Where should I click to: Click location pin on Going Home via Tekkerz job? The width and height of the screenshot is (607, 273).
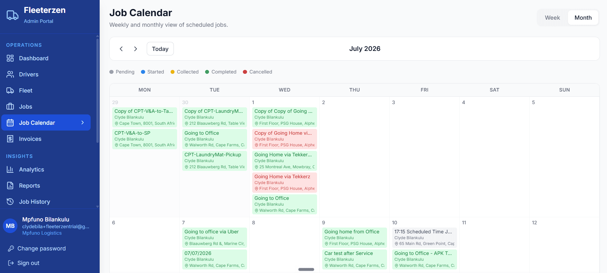click(x=256, y=189)
